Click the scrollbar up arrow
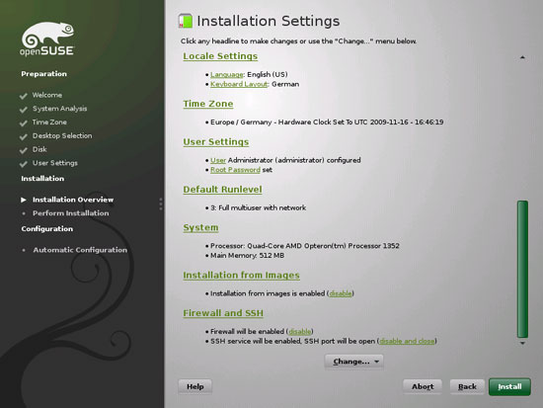This screenshot has height=408, width=543. point(522,57)
